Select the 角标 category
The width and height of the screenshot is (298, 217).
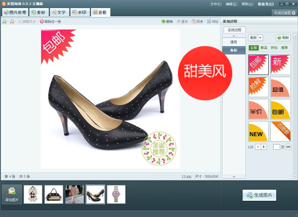pyautogui.click(x=234, y=50)
